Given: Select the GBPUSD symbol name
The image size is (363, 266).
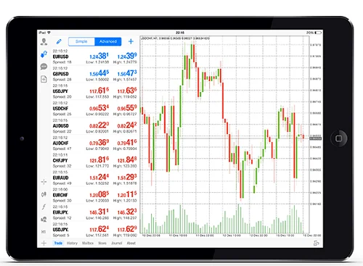Looking at the screenshot, I should tap(60, 74).
